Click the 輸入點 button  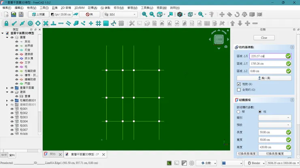tap(264, 78)
